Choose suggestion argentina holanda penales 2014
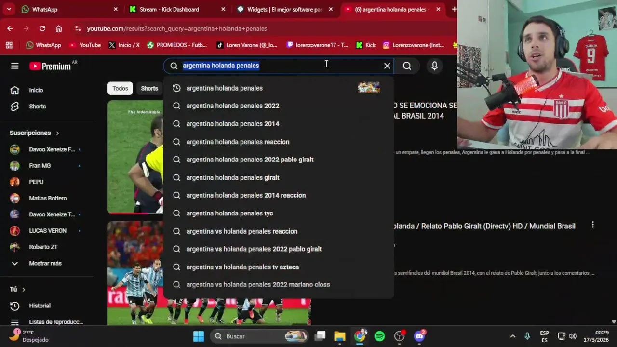 click(278, 124)
